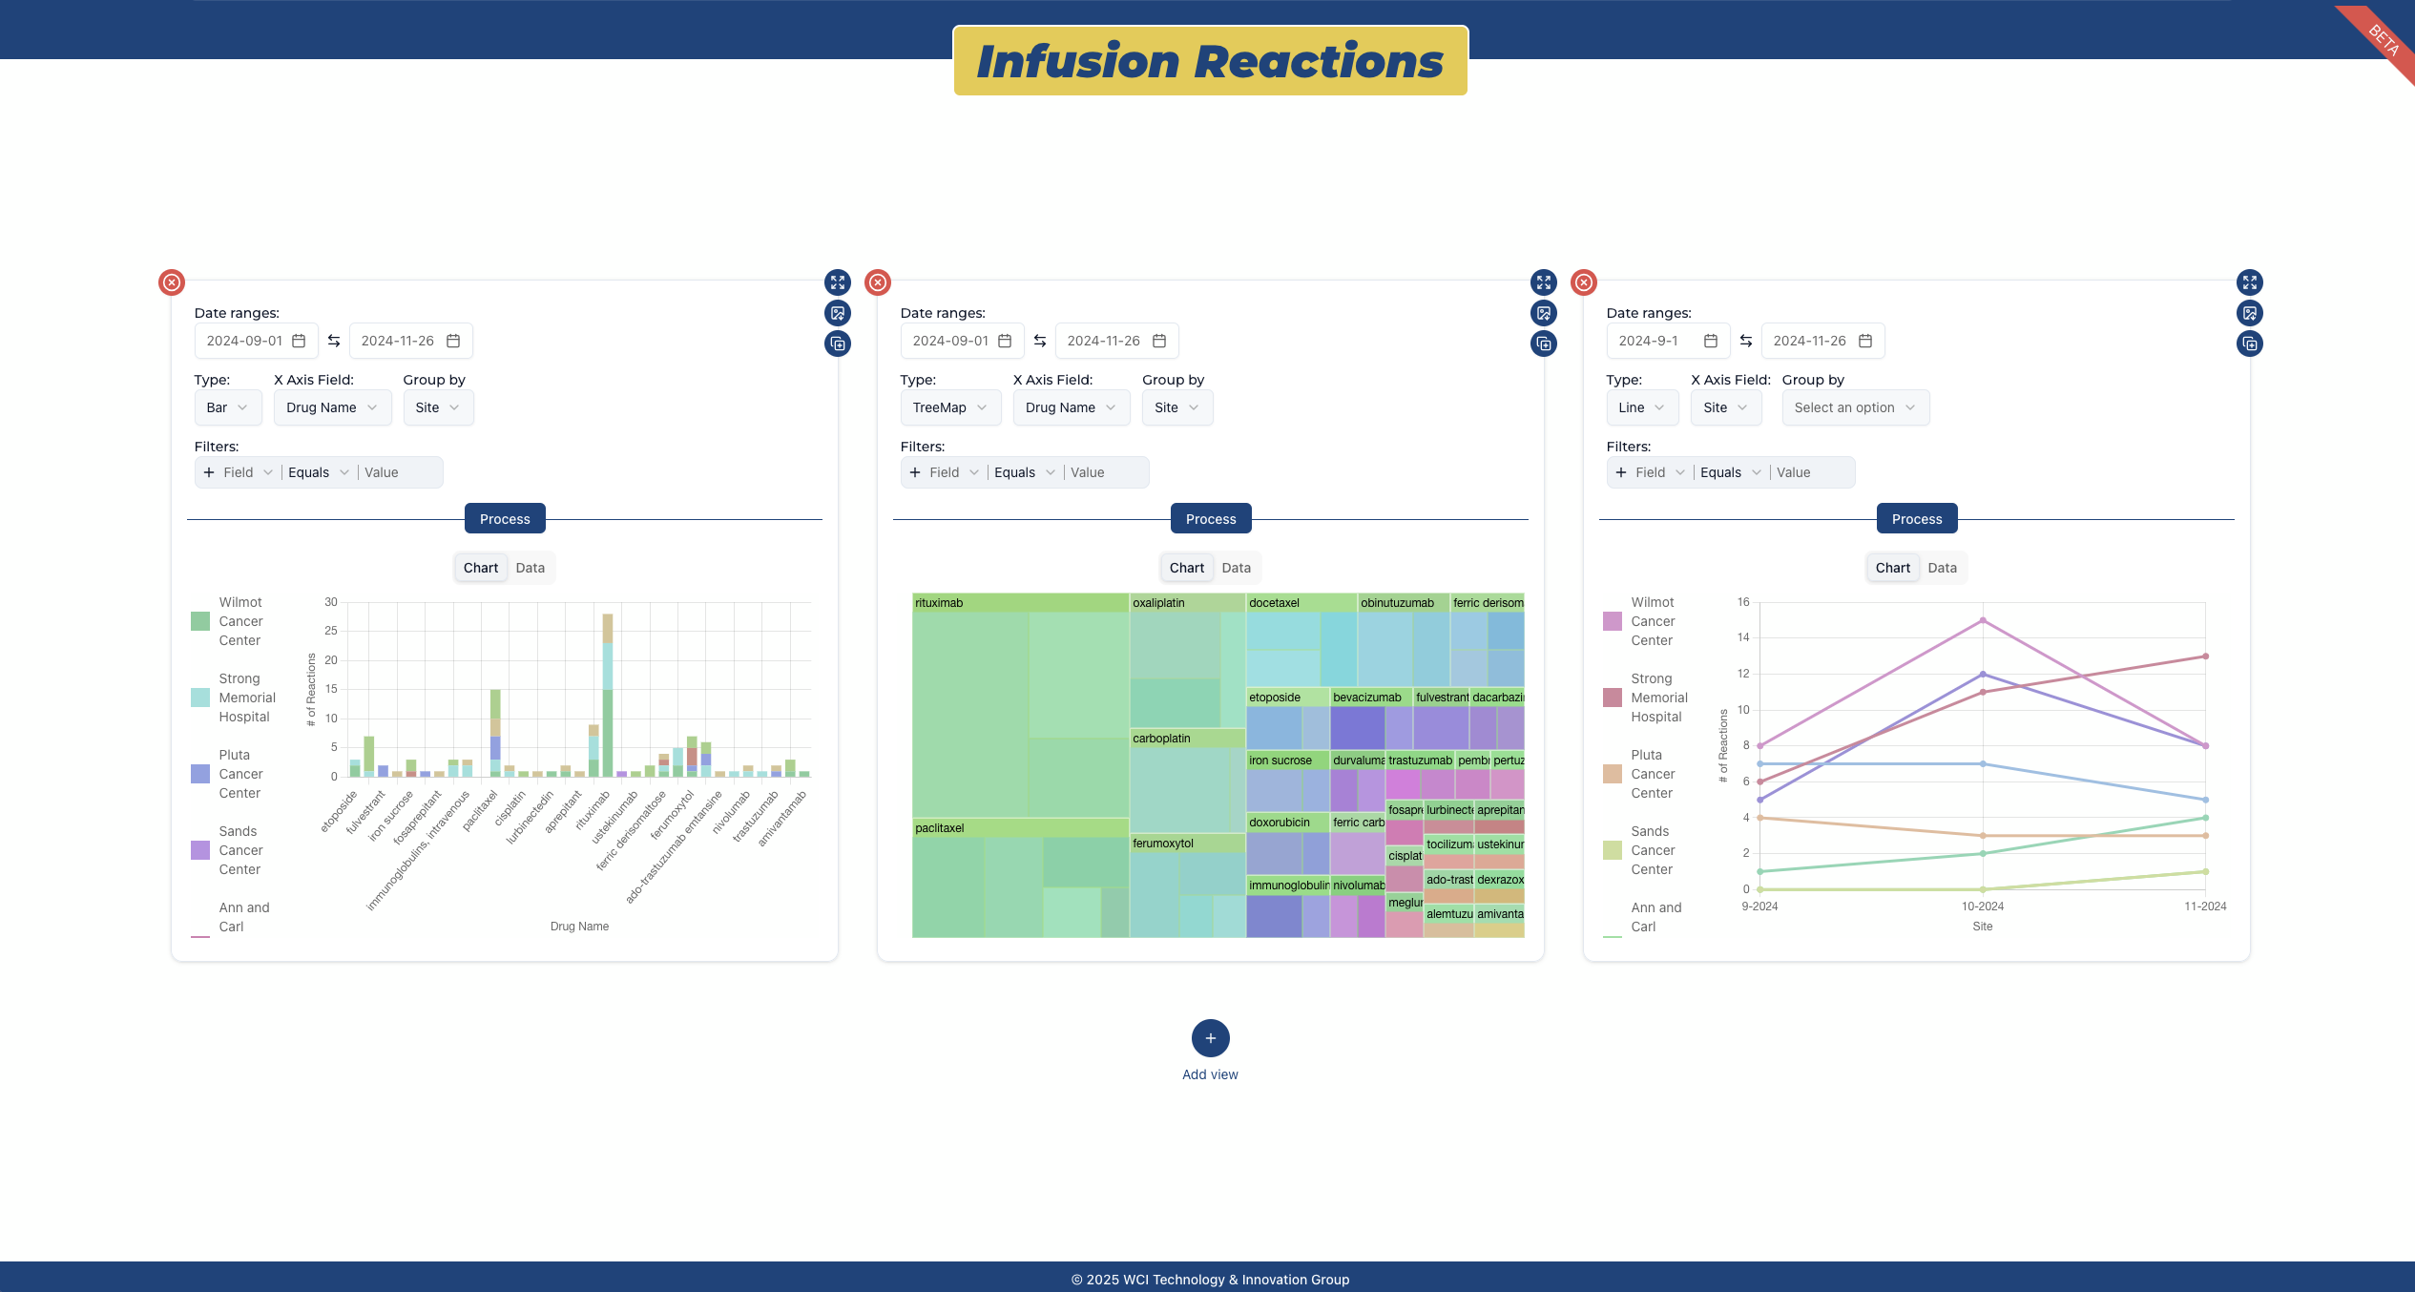The height and width of the screenshot is (1292, 2415).
Task: Remove the TreeMap view with red X
Action: pos(878,282)
